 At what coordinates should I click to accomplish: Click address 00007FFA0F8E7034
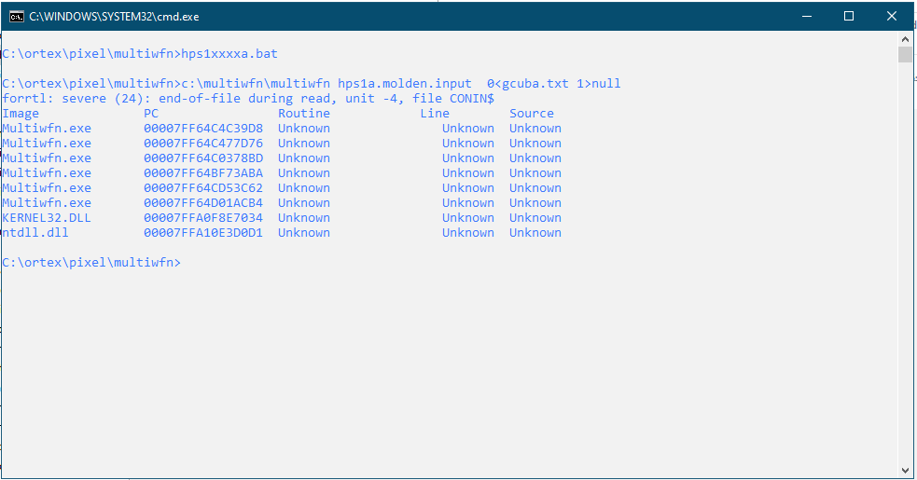[x=203, y=217]
